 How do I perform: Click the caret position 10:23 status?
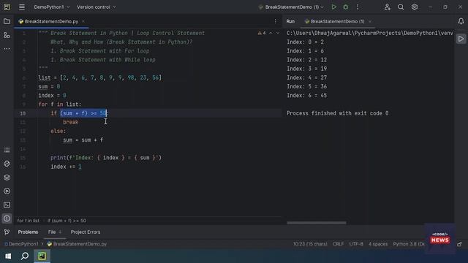310,244
